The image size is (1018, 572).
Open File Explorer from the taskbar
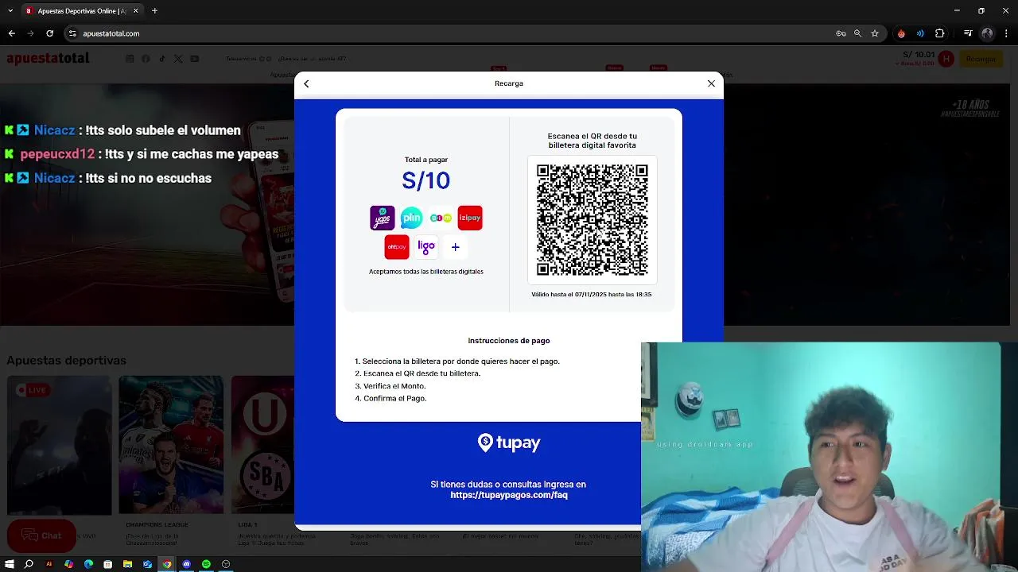click(127, 564)
